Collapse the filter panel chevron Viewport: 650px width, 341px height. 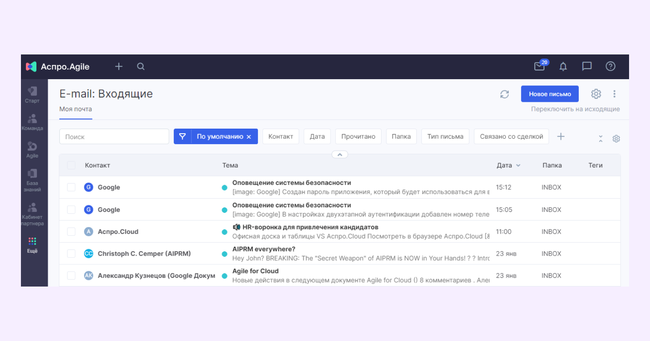tap(340, 155)
